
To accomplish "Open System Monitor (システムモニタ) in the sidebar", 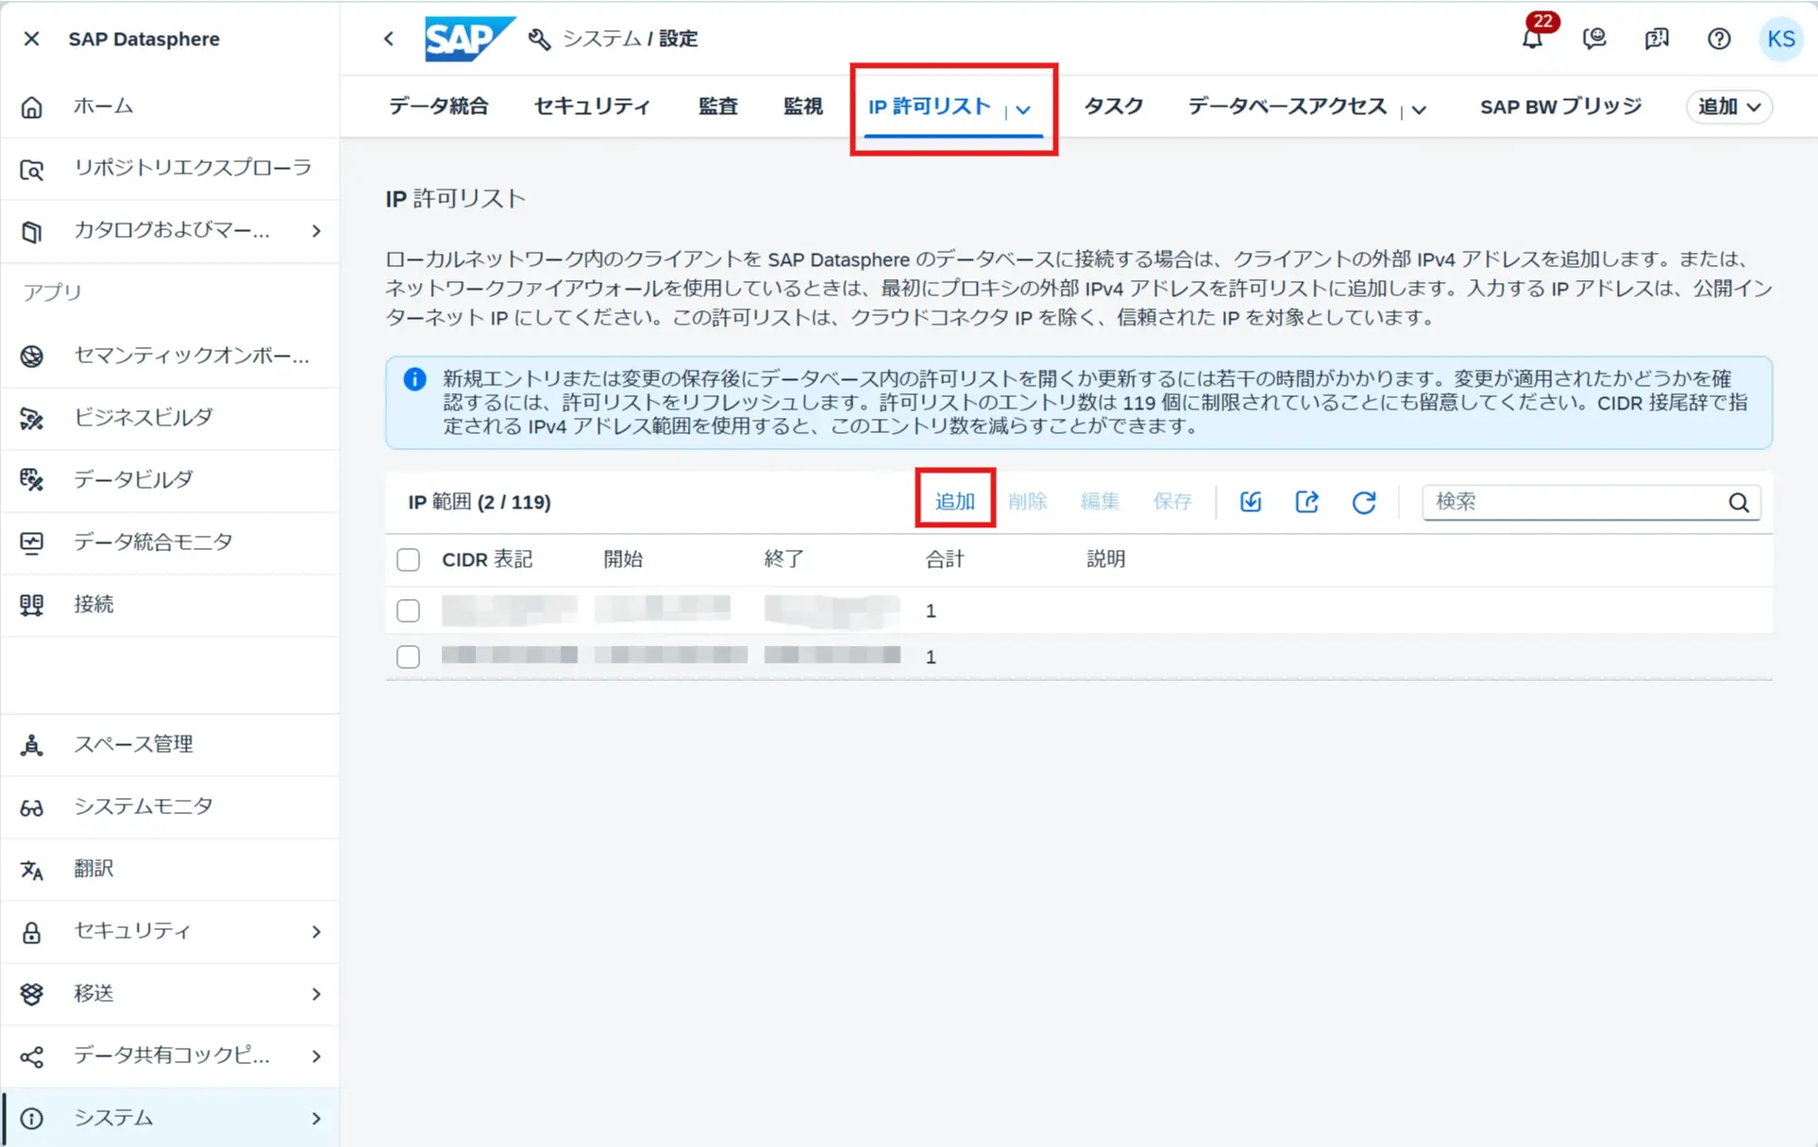I will (143, 806).
